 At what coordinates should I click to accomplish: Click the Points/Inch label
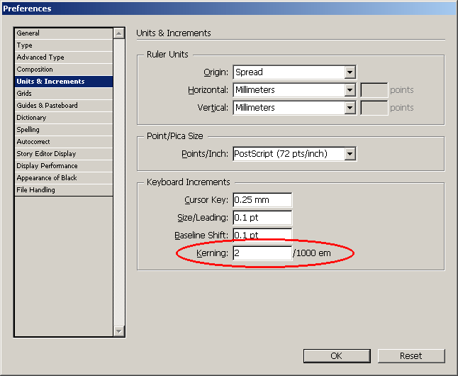(205, 154)
